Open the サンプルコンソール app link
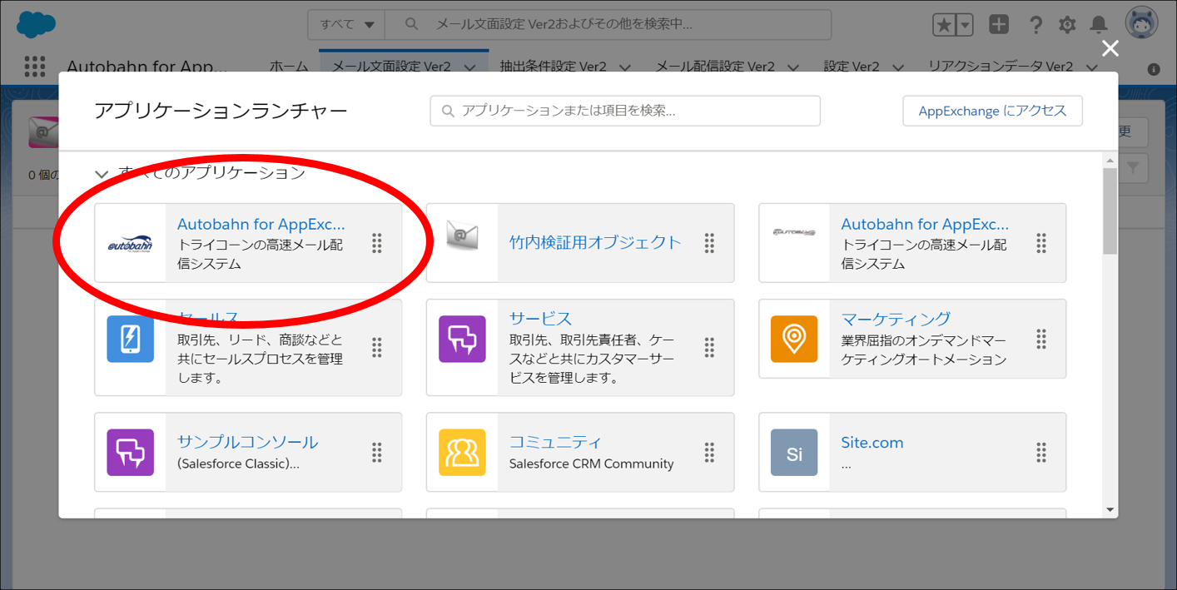1177x590 pixels. tap(247, 442)
